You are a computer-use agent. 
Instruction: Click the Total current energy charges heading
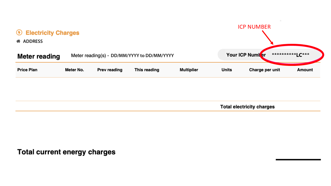tap(66, 152)
